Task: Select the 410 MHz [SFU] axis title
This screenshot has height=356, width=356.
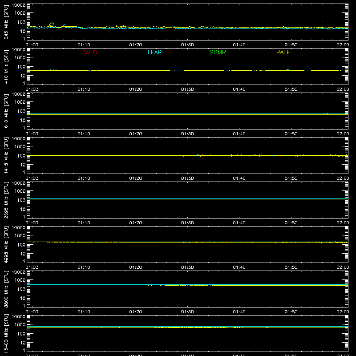Action: [x=6, y=66]
